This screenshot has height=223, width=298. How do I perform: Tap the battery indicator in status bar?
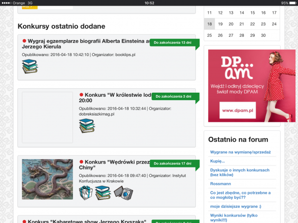(x=291, y=3)
